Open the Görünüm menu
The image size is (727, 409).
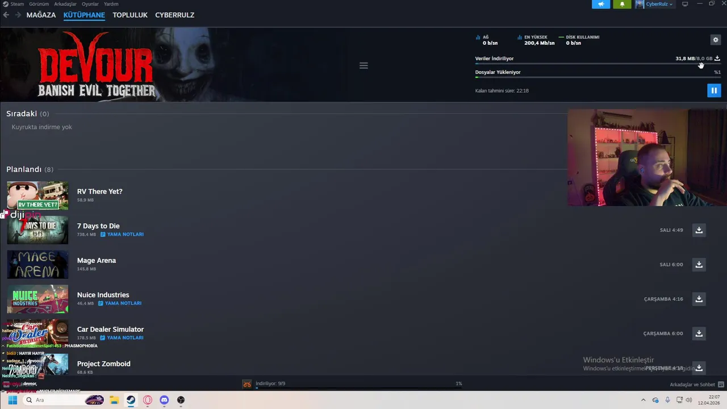39,4
